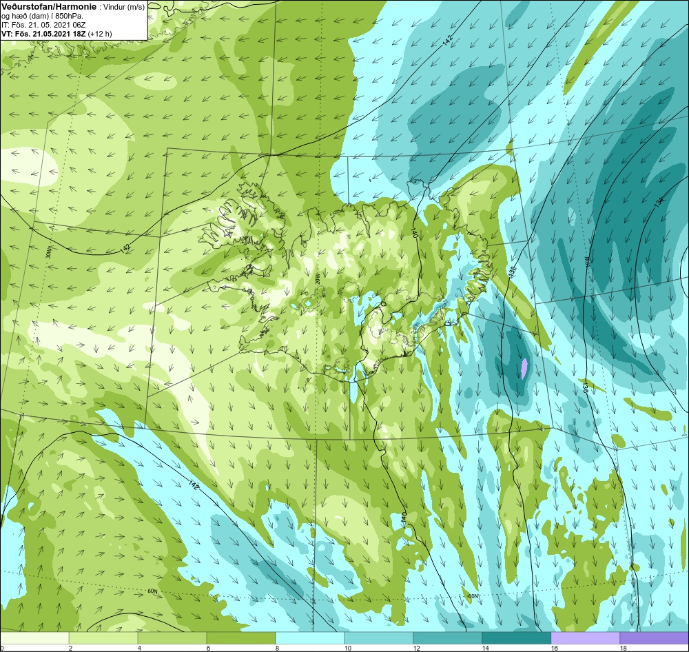This screenshot has width=689, height=652.
Task: Click the legend tick label '12'
Action: [x=417, y=648]
